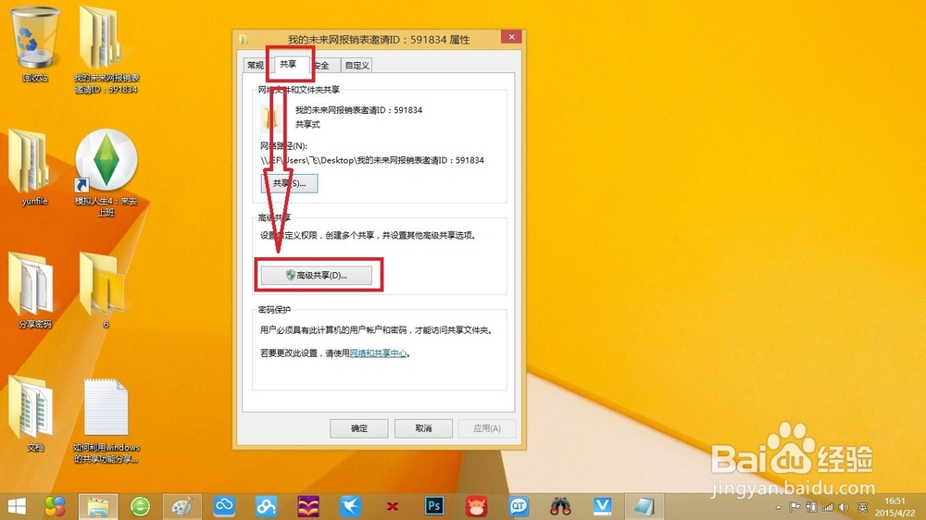Open Photoshop from the taskbar
Image resolution: width=926 pixels, height=520 pixels.
tap(434, 506)
